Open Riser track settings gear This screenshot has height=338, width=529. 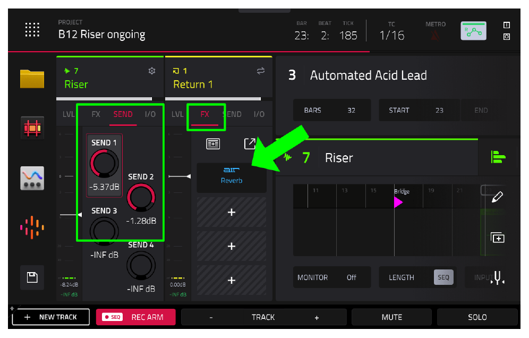(x=152, y=71)
